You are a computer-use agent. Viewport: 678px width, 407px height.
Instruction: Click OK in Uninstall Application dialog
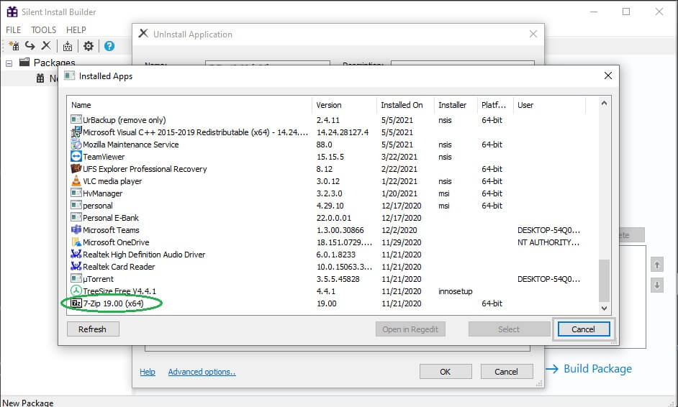(x=446, y=372)
